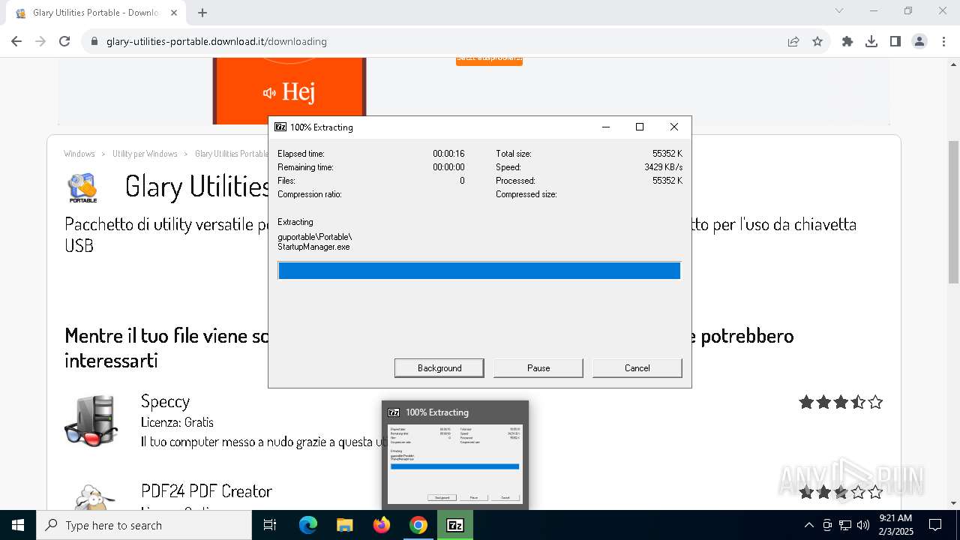
Task: Open the Windows Start menu
Action: pyautogui.click(x=18, y=525)
